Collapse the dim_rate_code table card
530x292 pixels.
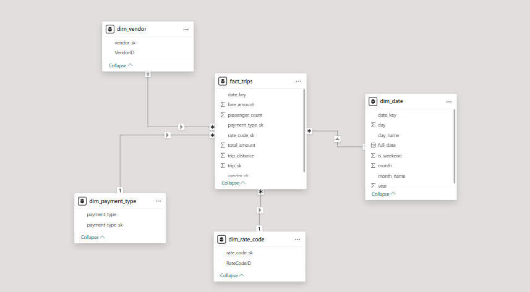tap(232, 275)
